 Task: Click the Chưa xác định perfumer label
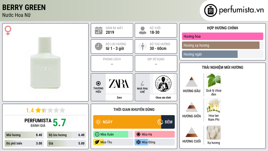click(x=163, y=98)
